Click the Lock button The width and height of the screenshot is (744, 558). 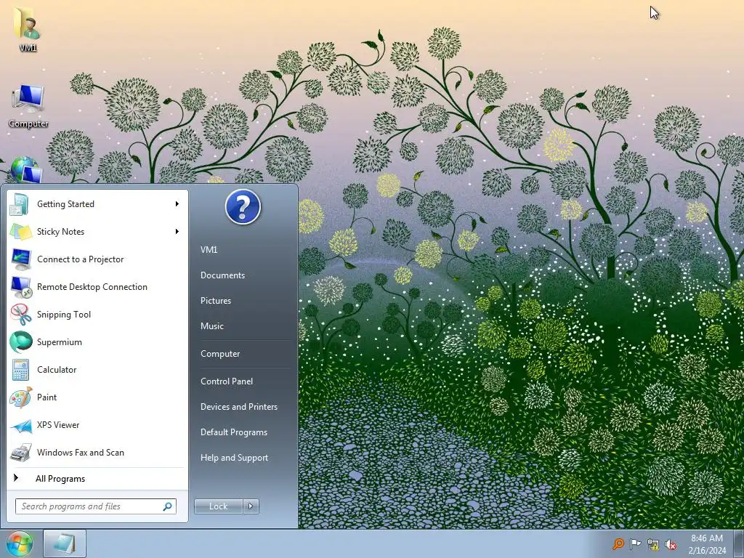(219, 506)
